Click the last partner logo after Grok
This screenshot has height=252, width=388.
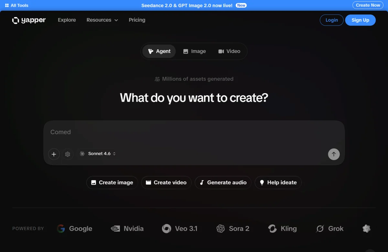click(x=366, y=229)
